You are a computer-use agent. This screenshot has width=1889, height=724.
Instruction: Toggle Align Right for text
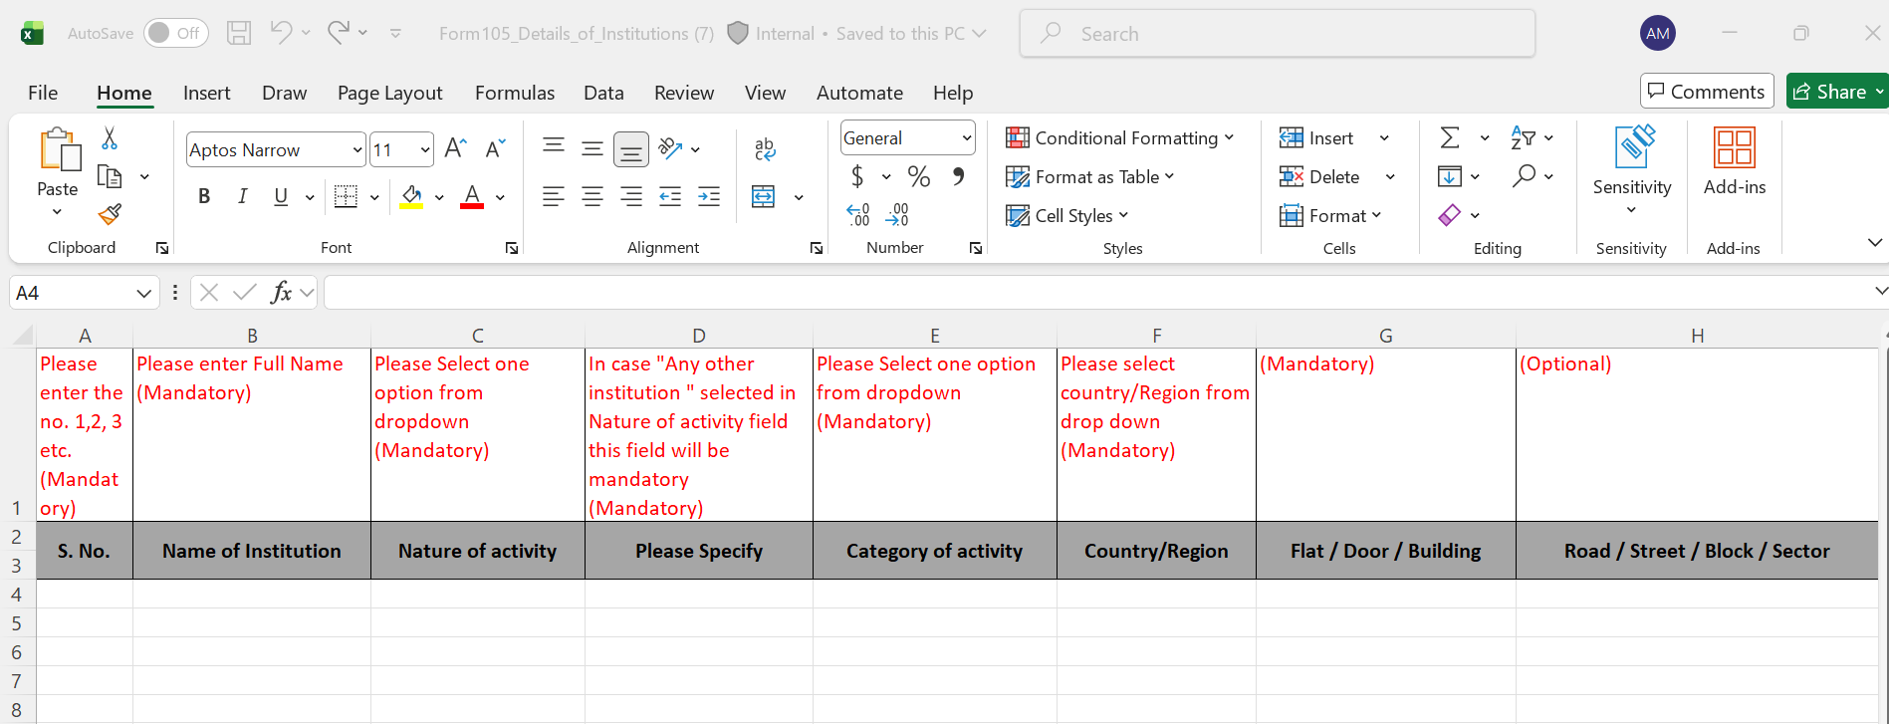pos(631,196)
